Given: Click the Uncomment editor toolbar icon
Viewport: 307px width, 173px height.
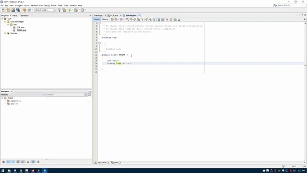Looking at the screenshot, I should 179,19.
